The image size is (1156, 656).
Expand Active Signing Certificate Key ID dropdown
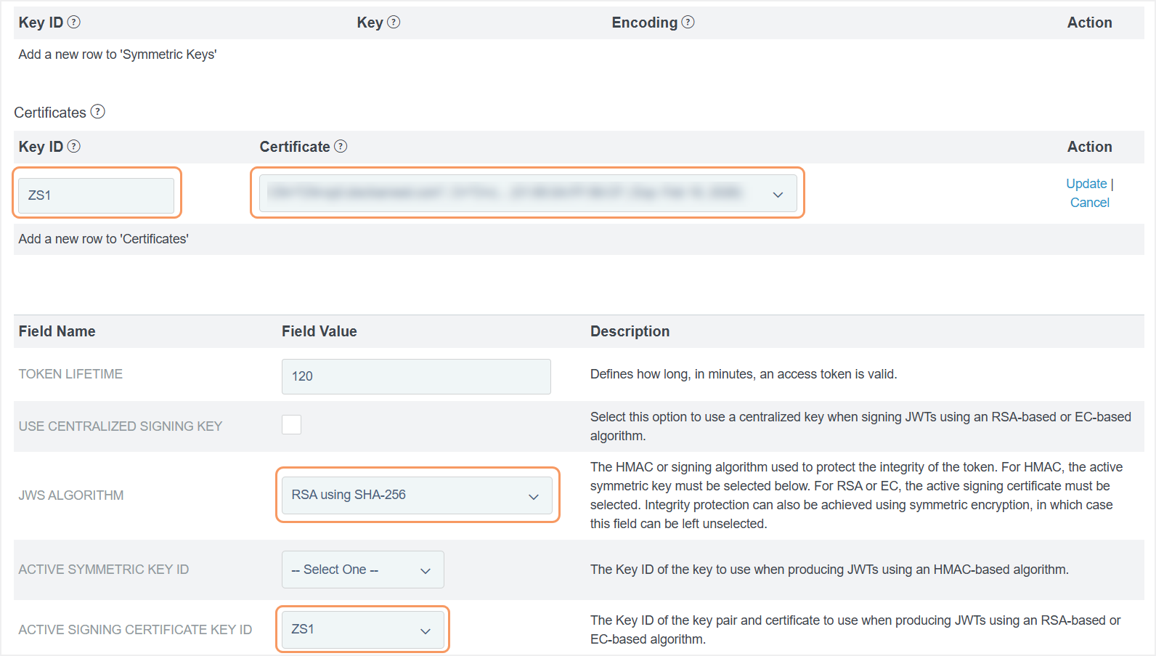[362, 630]
